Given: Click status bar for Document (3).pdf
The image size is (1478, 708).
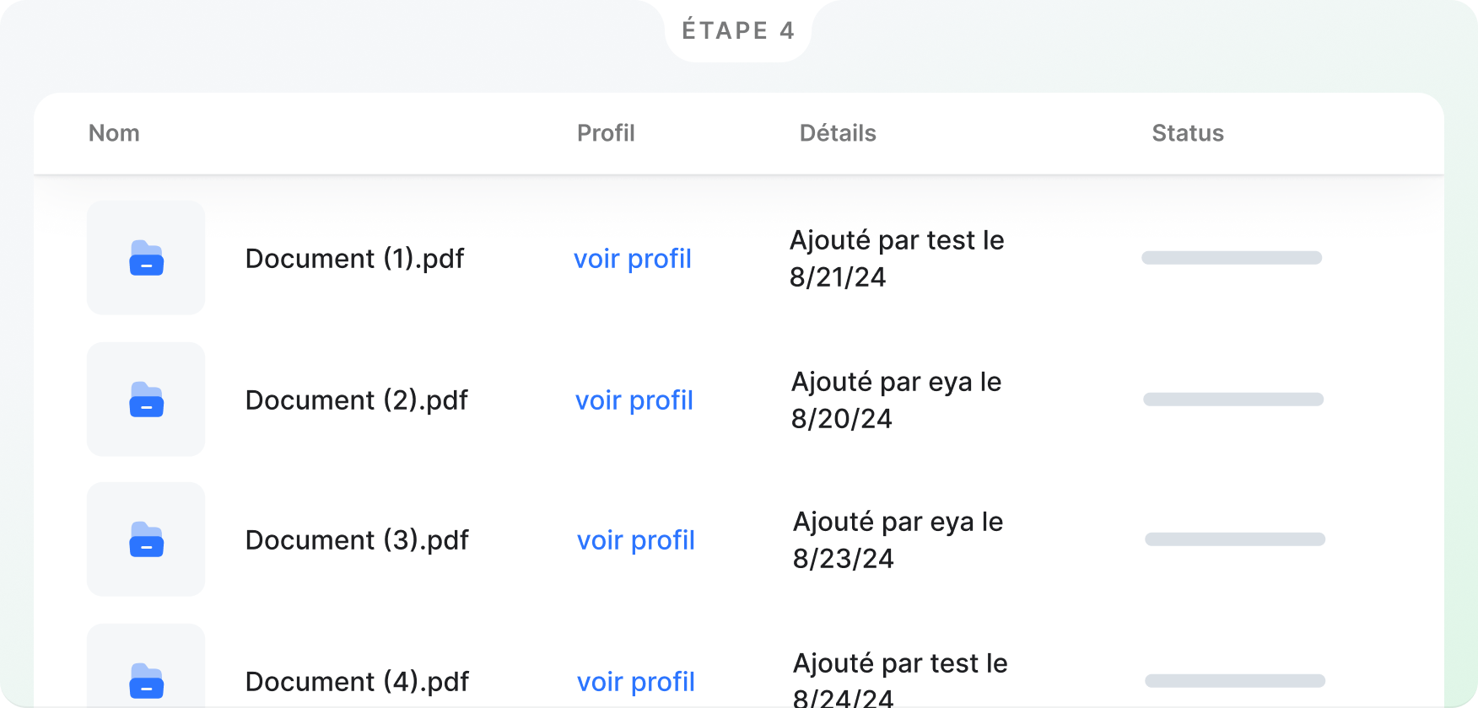Looking at the screenshot, I should (1235, 539).
